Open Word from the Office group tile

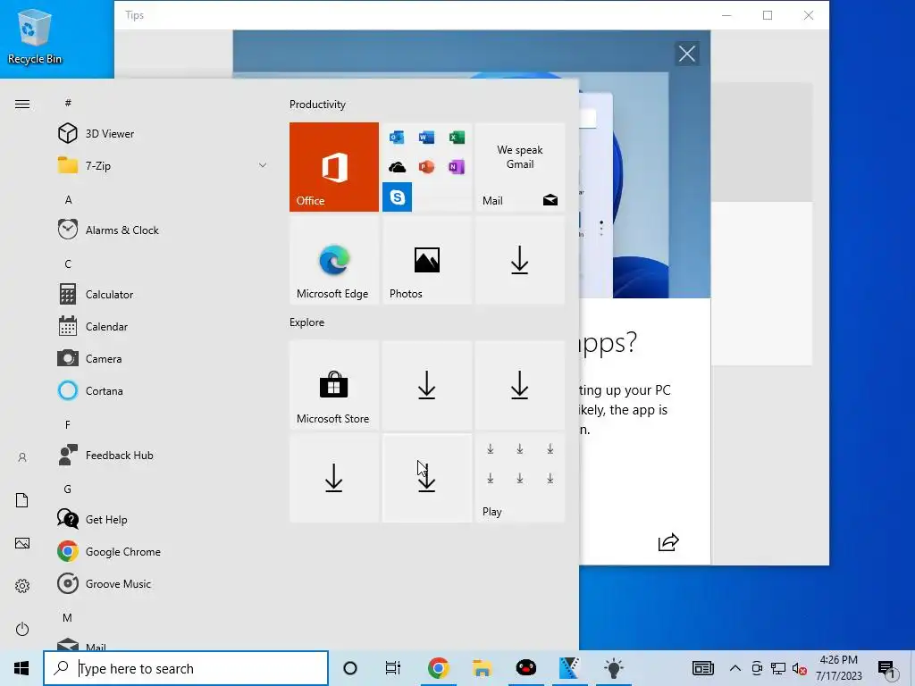[x=426, y=137]
